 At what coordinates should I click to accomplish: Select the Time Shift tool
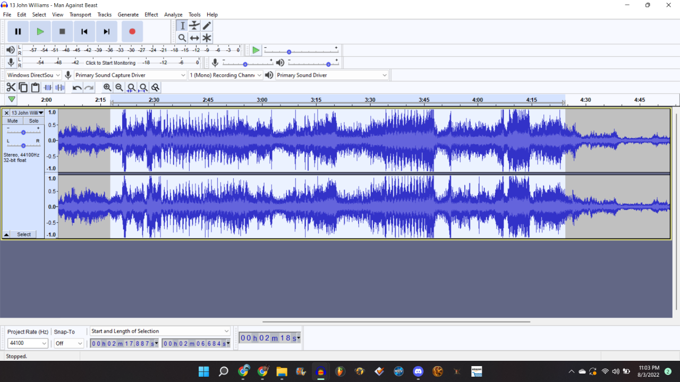pyautogui.click(x=194, y=38)
